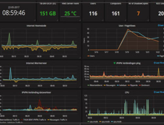
Task: Toggle the Rijpperda ping series in legend
Action: pos(134,85)
